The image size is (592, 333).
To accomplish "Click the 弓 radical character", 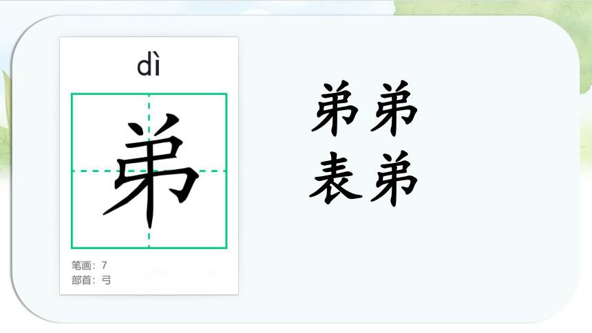I will tap(107, 280).
